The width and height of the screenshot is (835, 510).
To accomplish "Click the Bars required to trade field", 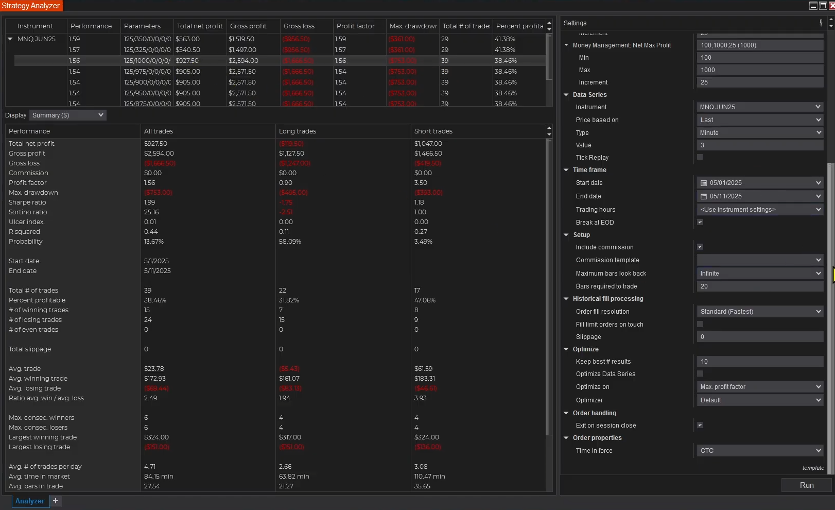I will tap(760, 286).
